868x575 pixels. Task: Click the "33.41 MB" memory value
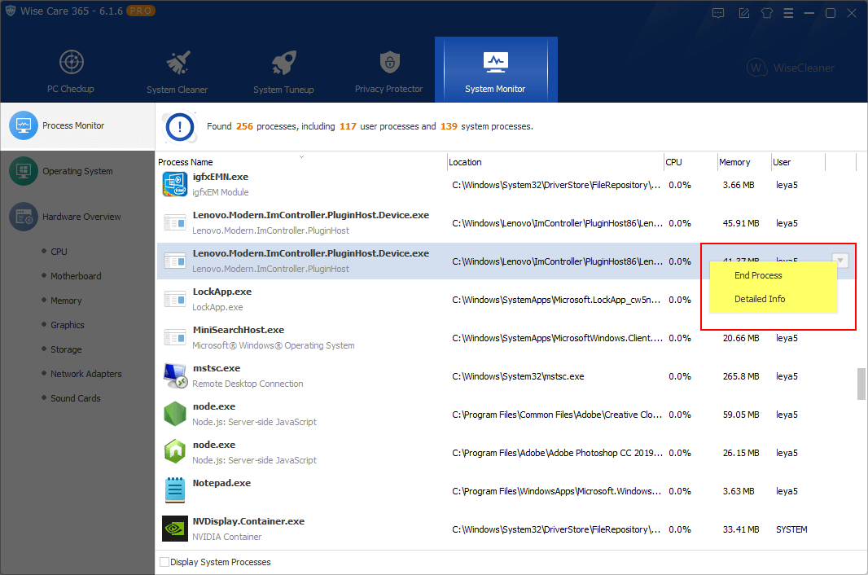[741, 529]
